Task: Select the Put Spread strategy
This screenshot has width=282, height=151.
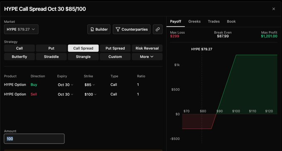Action: coord(115,48)
